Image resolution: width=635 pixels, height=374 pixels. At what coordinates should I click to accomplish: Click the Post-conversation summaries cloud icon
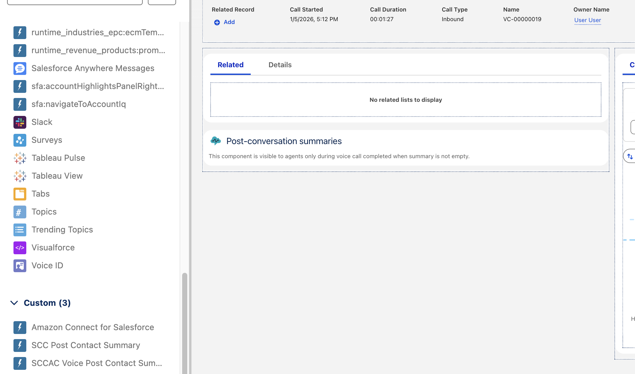point(216,141)
